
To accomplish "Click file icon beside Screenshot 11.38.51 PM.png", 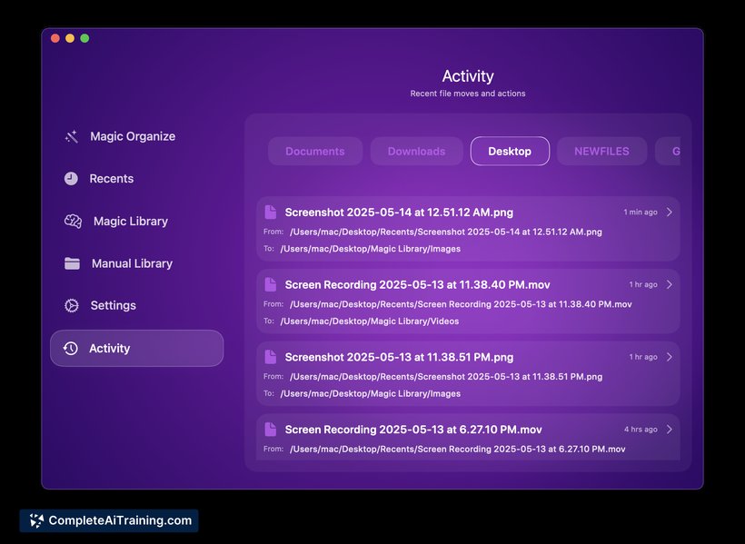I will coord(271,357).
